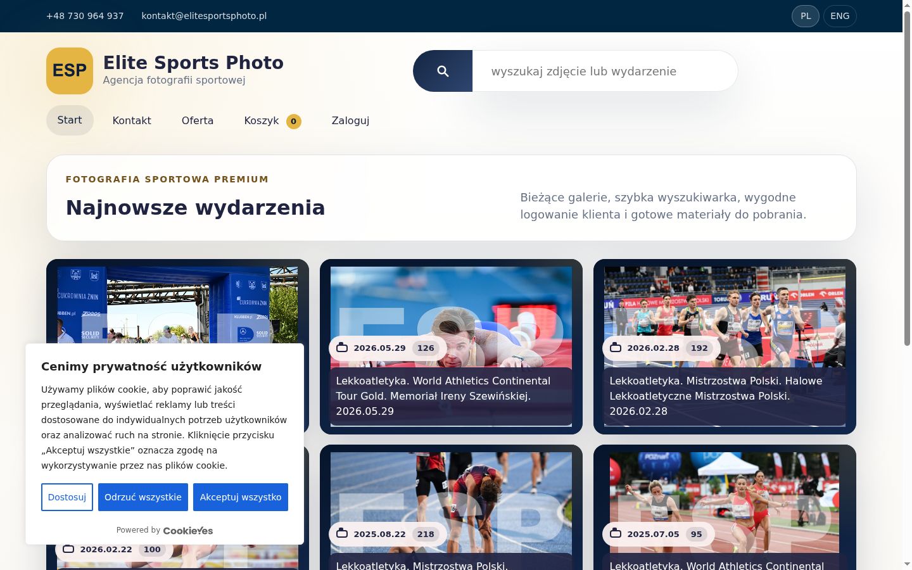Click the photo count 126
The height and width of the screenshot is (570, 912).
(426, 348)
